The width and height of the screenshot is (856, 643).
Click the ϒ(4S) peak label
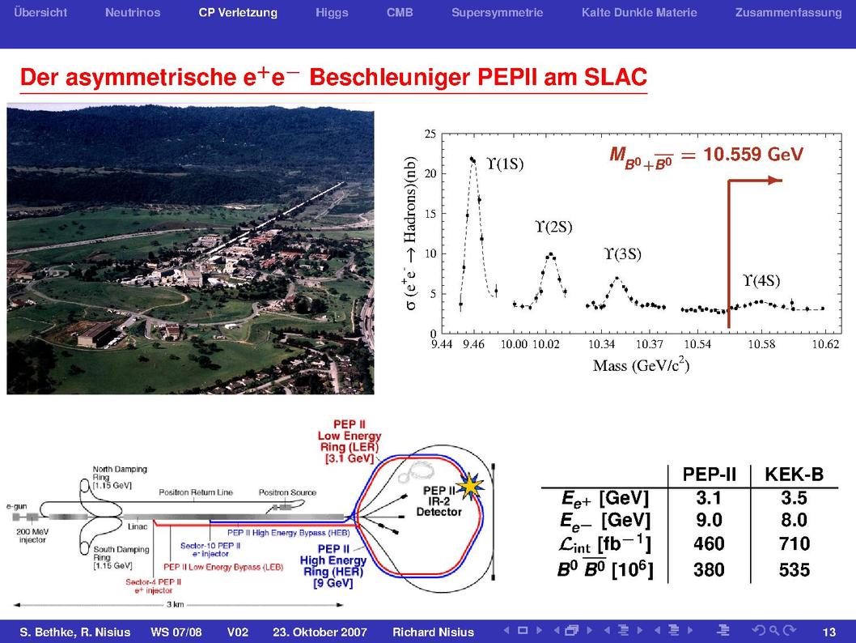(x=761, y=281)
